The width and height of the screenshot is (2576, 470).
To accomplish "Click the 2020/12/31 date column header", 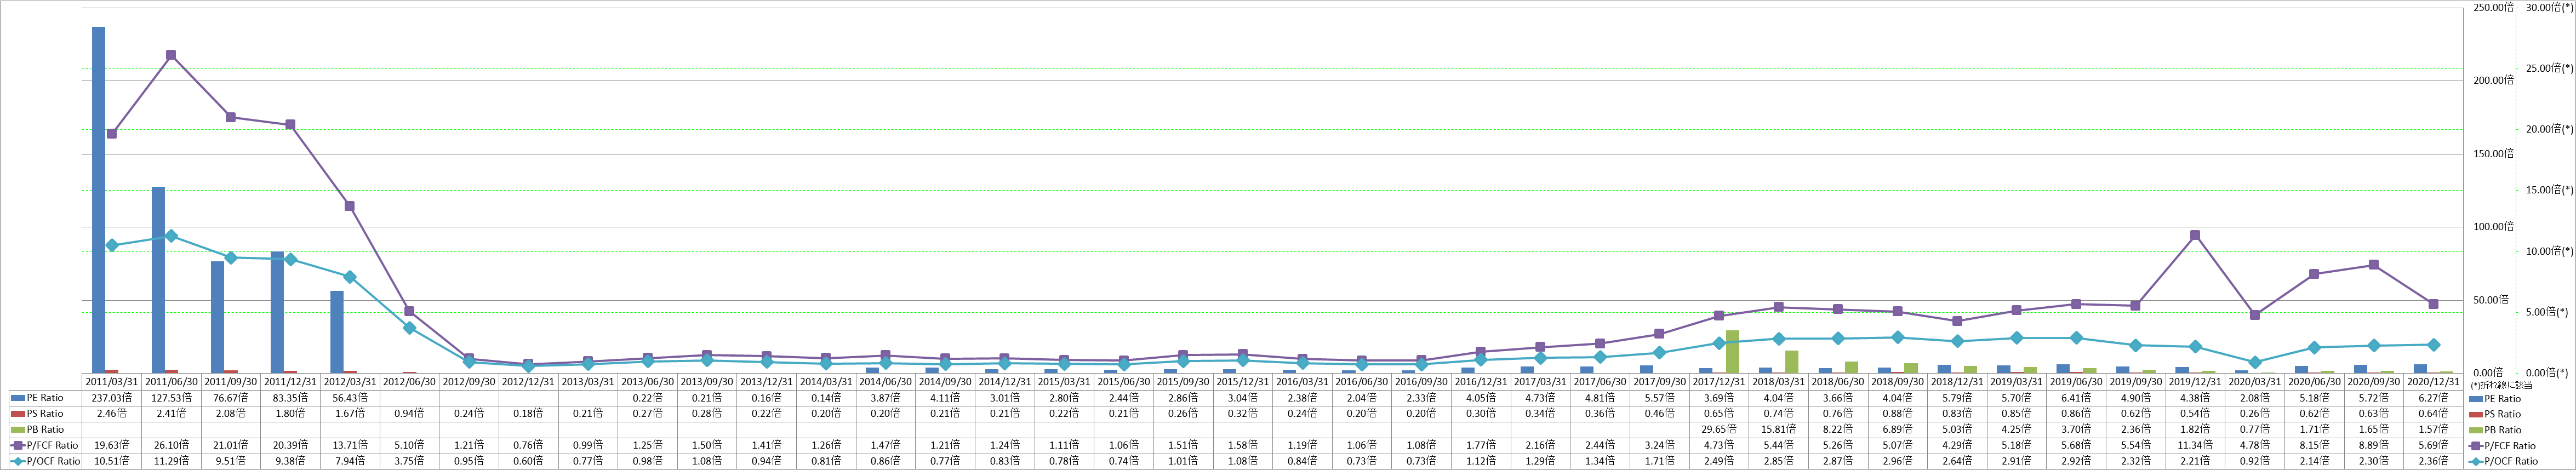I will coord(2433,382).
